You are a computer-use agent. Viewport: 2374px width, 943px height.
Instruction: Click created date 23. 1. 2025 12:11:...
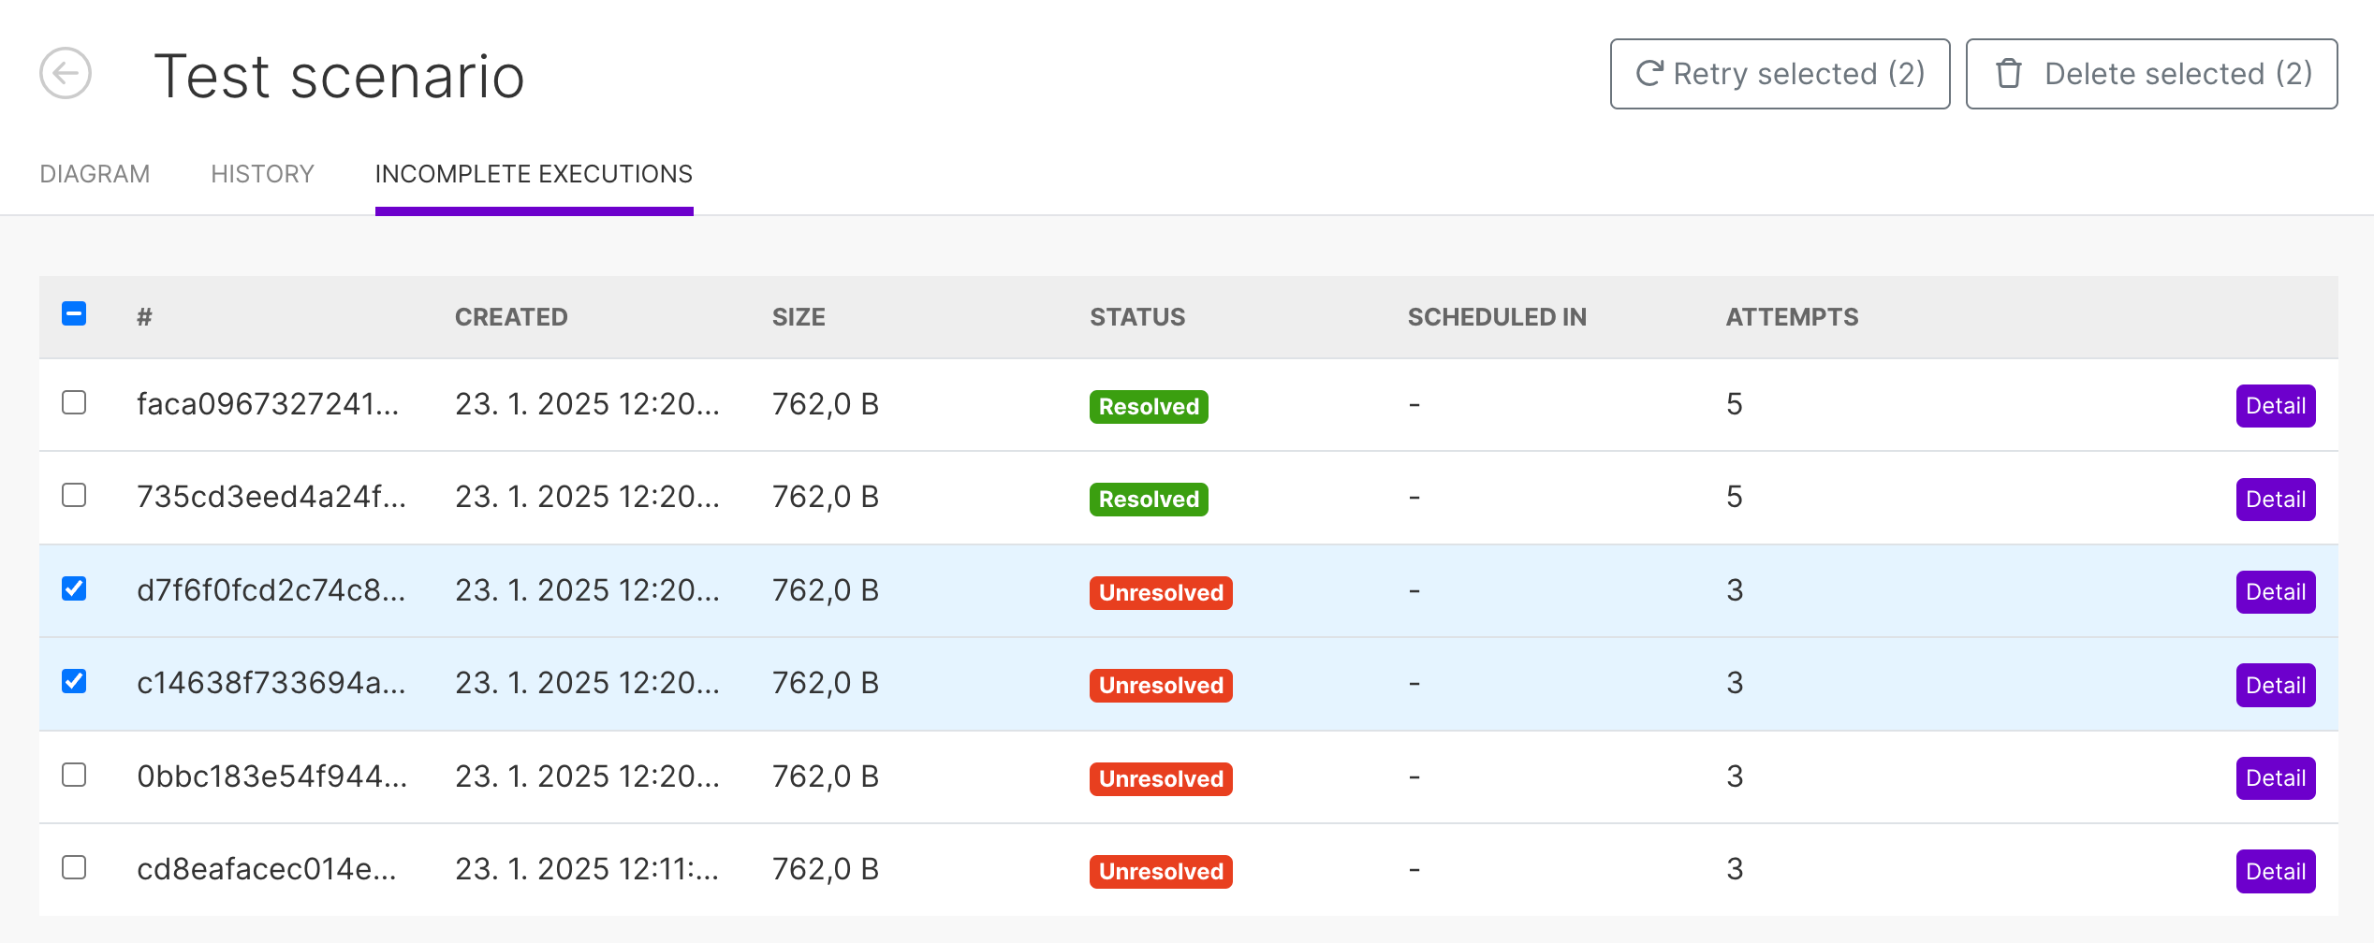click(587, 869)
